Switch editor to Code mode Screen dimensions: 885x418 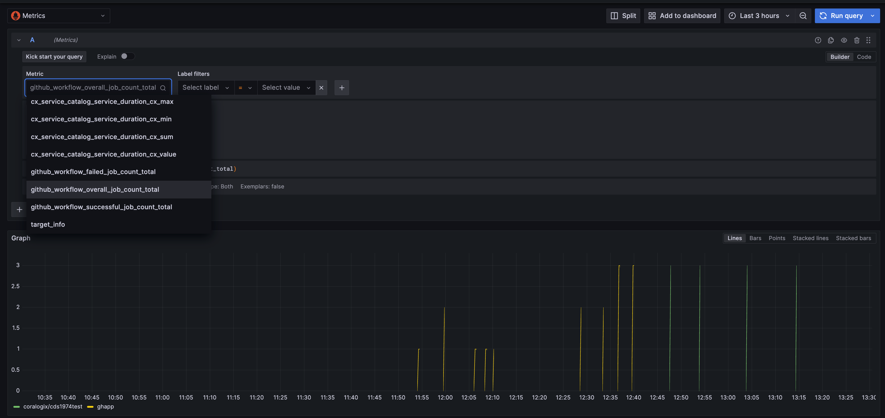click(864, 57)
